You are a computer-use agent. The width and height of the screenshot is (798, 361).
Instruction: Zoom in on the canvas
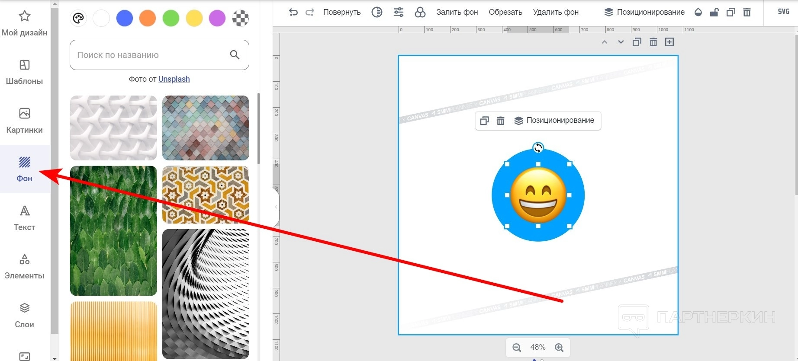[x=559, y=348]
